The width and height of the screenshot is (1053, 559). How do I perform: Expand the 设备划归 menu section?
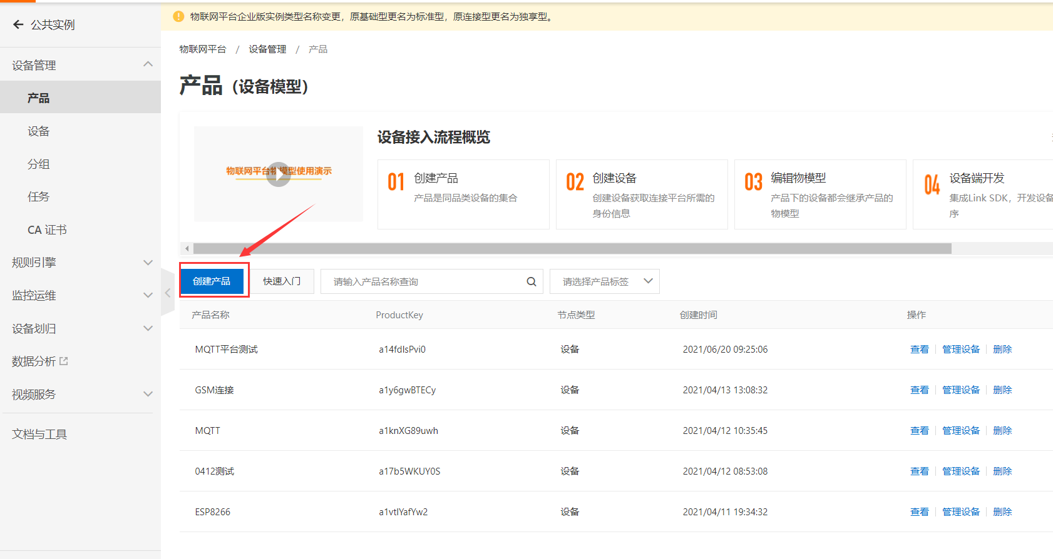[148, 328]
